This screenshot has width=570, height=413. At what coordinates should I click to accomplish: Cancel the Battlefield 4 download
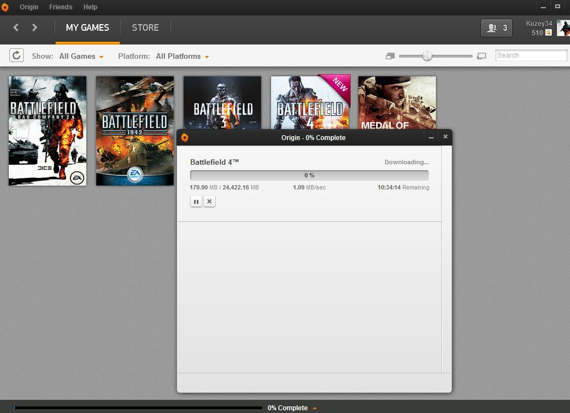click(x=209, y=201)
